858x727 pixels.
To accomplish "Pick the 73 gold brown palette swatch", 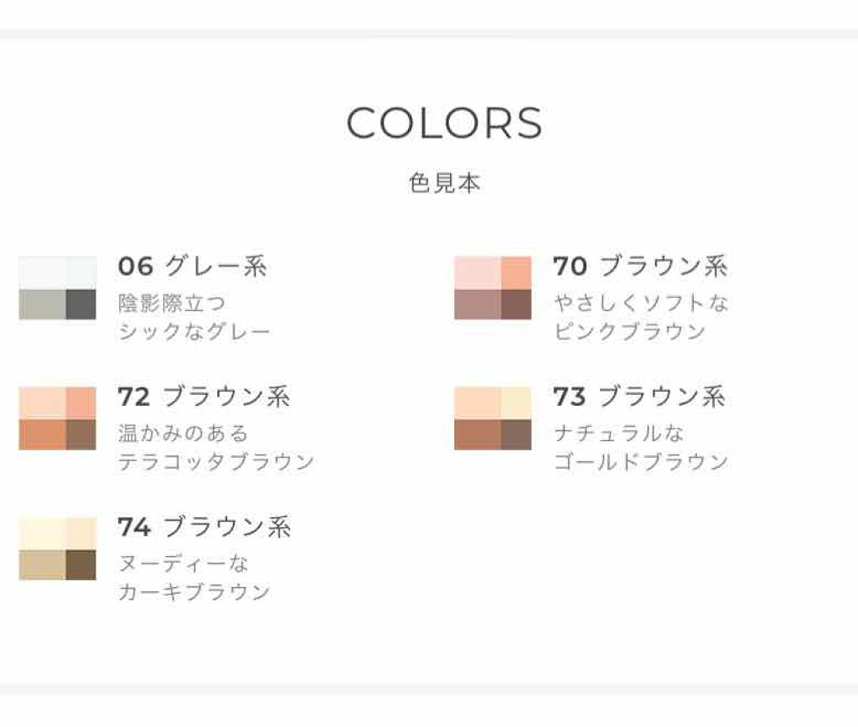I will click(493, 418).
